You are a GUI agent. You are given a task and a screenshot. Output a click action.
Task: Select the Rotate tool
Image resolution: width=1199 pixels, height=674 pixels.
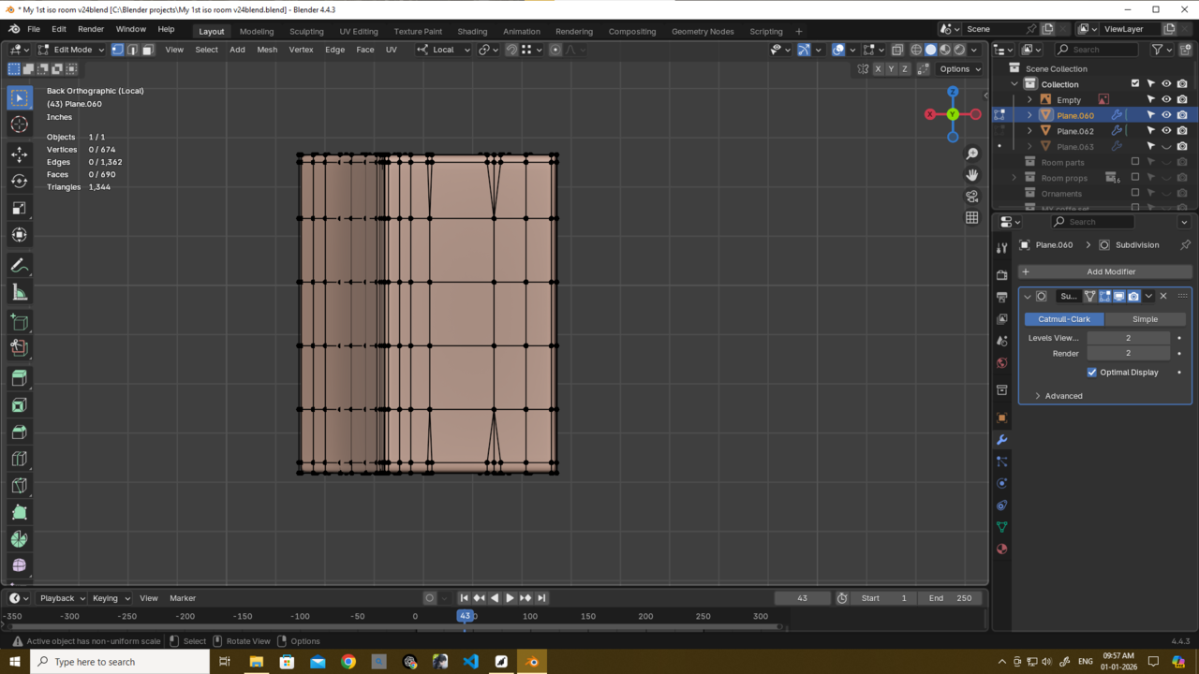point(19,181)
